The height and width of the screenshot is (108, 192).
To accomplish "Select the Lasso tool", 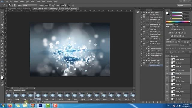I will (x=2, y=19).
